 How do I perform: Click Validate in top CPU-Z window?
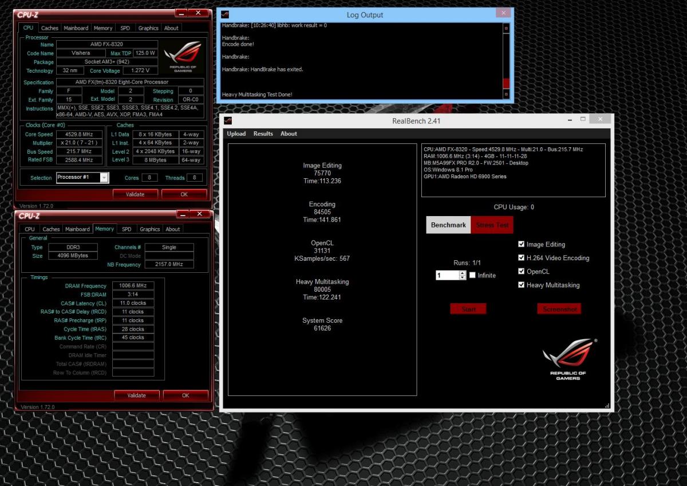135,194
